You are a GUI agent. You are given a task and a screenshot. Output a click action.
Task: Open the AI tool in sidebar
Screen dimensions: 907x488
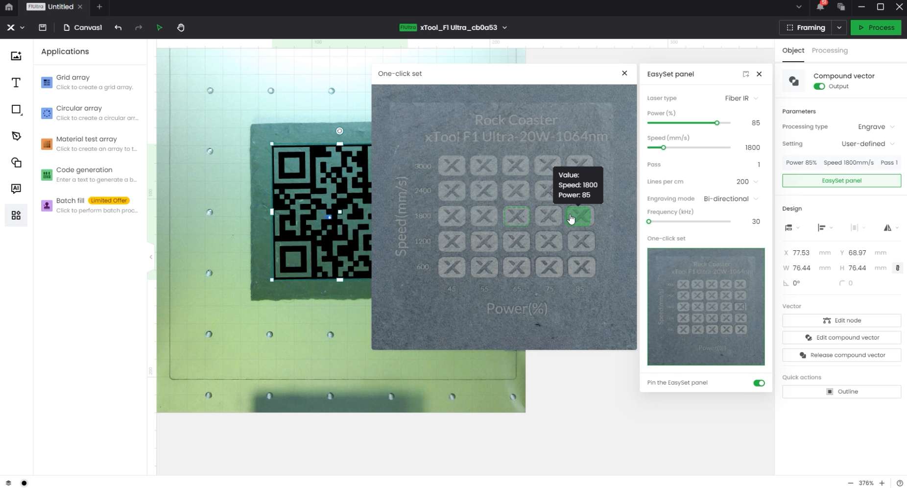point(16,189)
